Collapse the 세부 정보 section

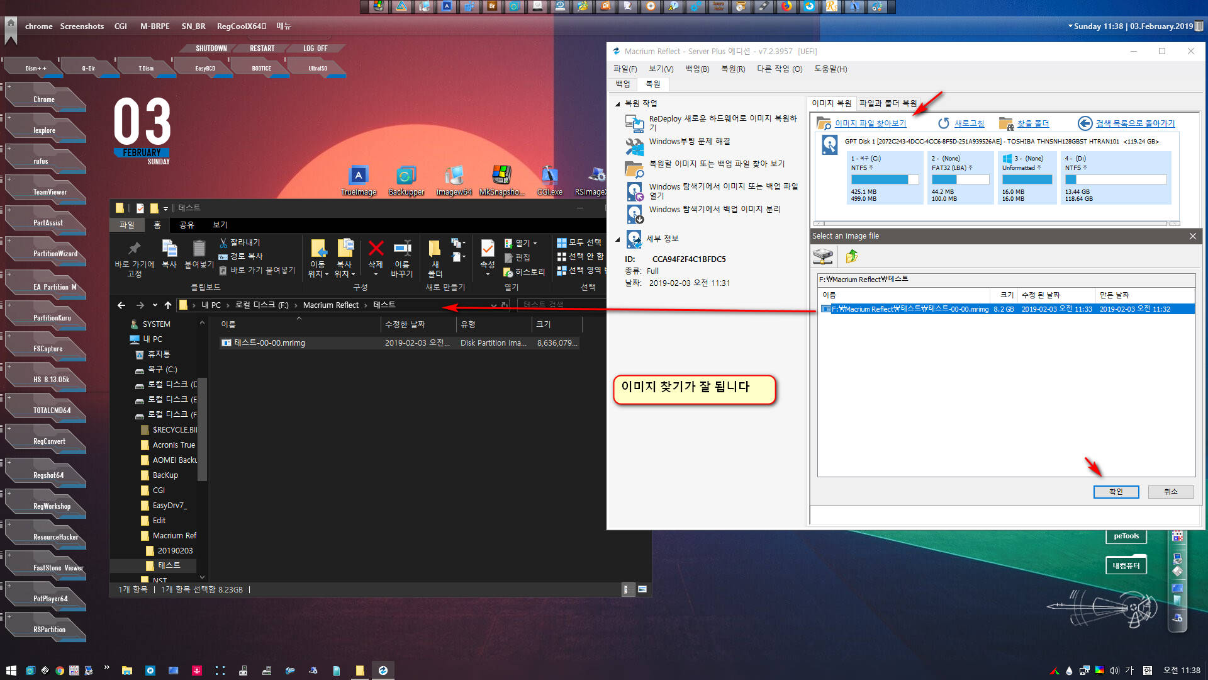pyautogui.click(x=617, y=239)
